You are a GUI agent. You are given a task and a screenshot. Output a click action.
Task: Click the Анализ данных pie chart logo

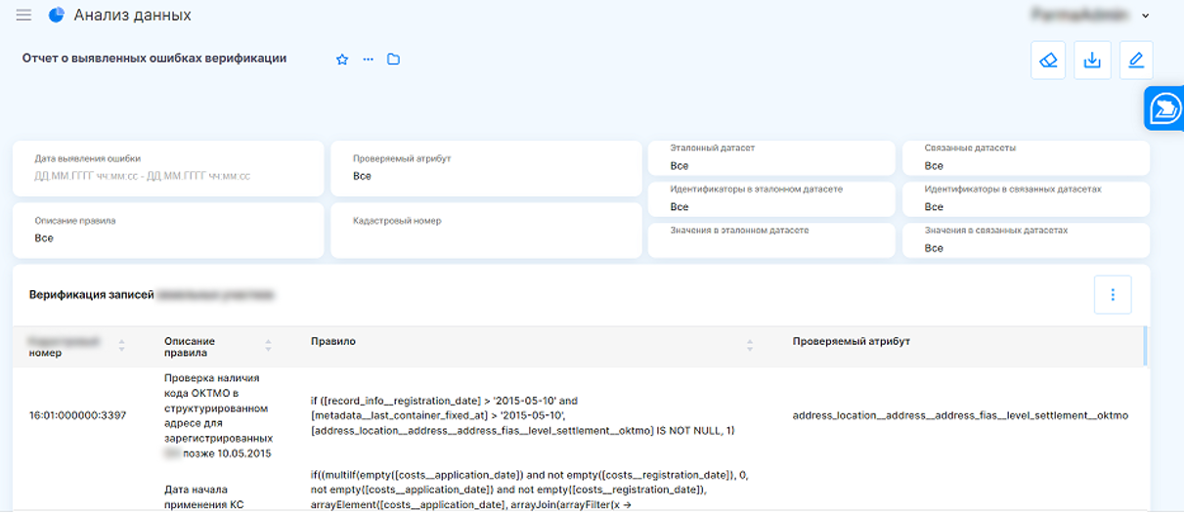click(x=56, y=16)
